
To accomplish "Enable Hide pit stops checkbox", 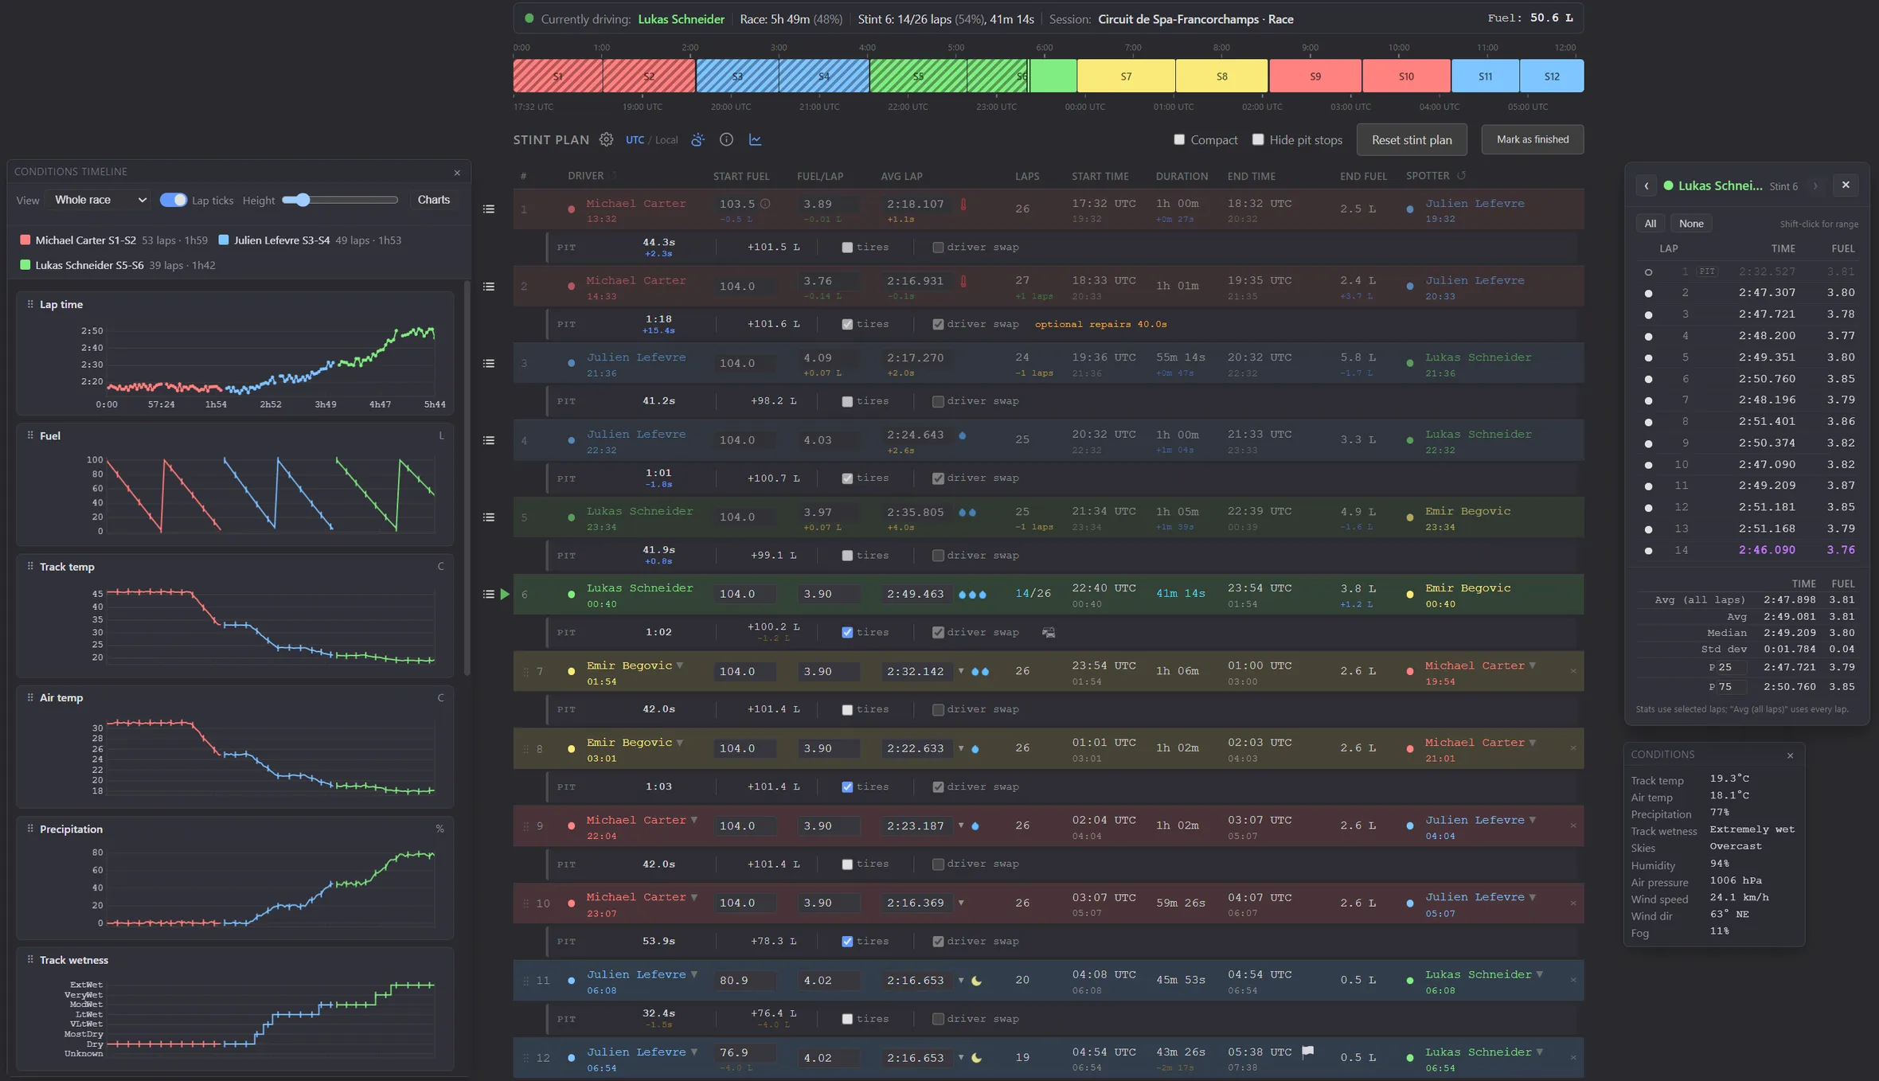I will click(x=1258, y=139).
